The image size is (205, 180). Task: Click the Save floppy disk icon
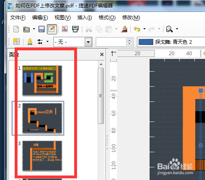point(42,29)
